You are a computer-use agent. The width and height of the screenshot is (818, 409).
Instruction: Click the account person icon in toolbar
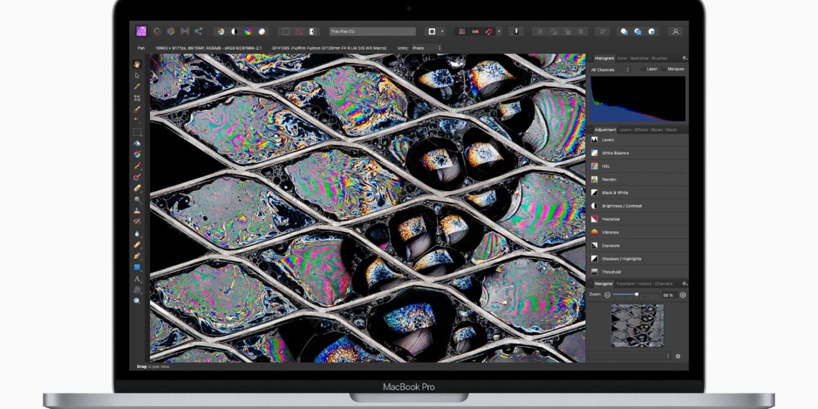pos(675,31)
